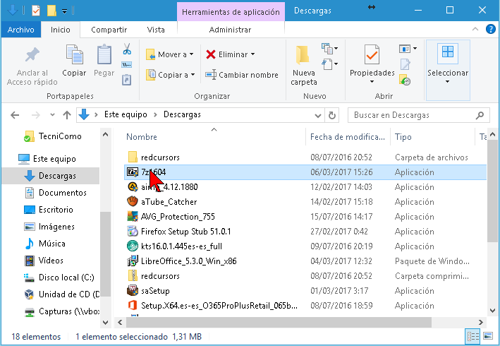Expand the Seleccionar menu
The width and height of the screenshot is (500, 346).
pyautogui.click(x=448, y=70)
